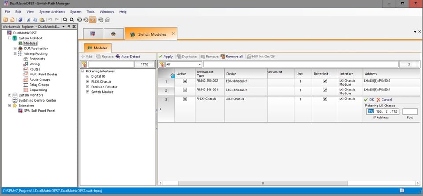Click the HW Init On/Off button
Viewport: 423px width, 196px height.
click(261, 57)
